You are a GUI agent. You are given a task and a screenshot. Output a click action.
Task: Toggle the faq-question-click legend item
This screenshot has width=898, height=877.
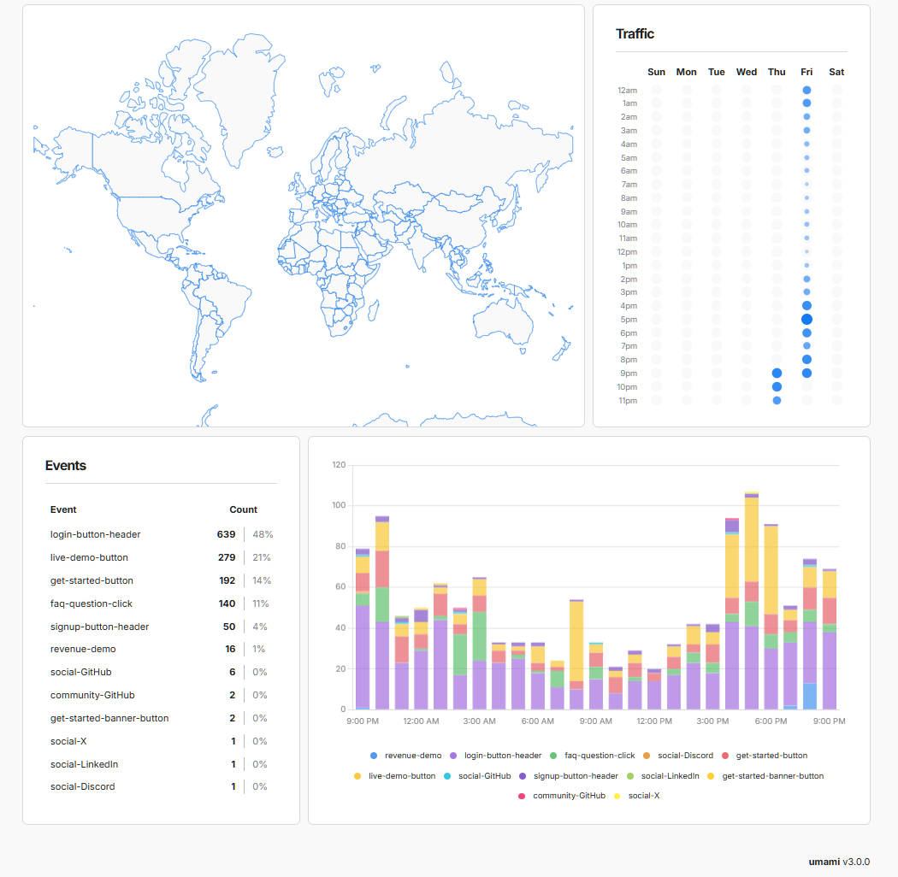pyautogui.click(x=553, y=756)
